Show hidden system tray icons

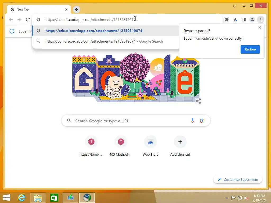pos(227,198)
